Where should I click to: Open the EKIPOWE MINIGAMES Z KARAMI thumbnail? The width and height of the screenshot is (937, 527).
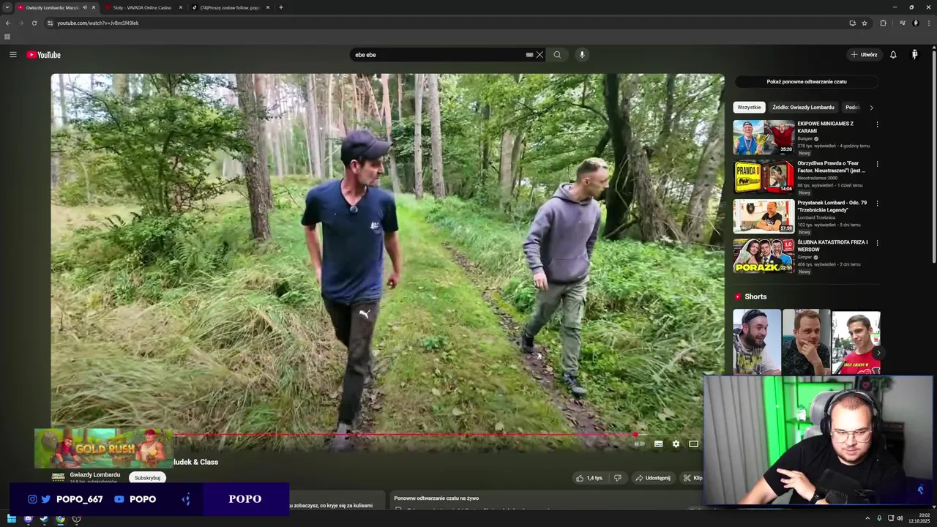tap(764, 137)
